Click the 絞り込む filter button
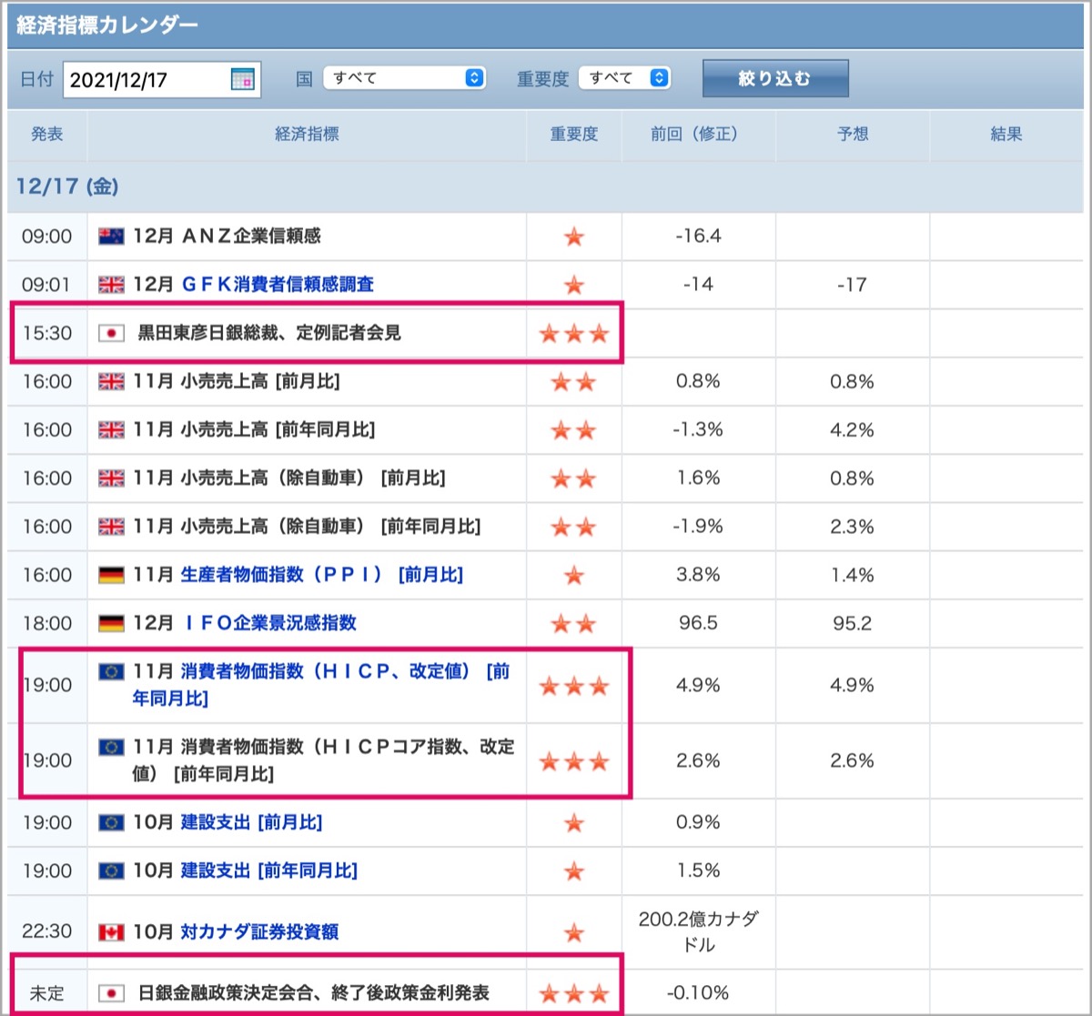The width and height of the screenshot is (1092, 1016). tap(775, 78)
